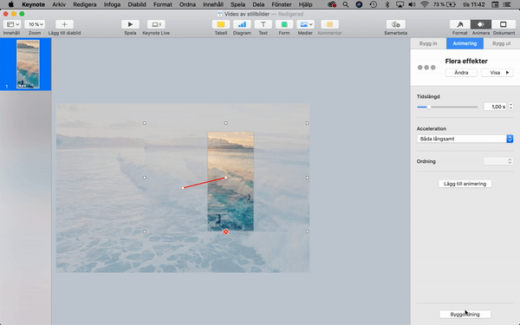
Task: Click the Bluetooth menu bar icon
Action: pos(387,4)
